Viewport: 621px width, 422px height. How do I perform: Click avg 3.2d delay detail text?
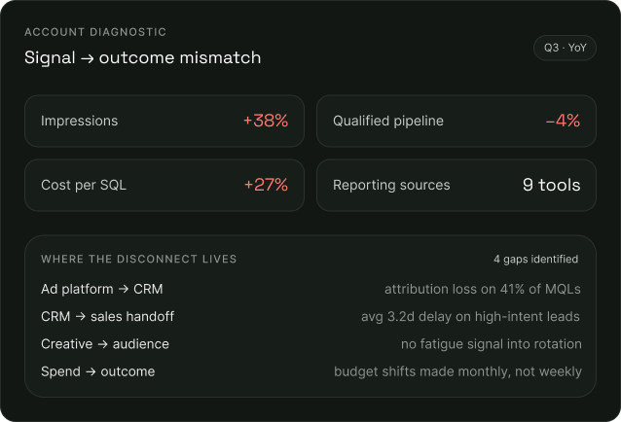tap(470, 316)
